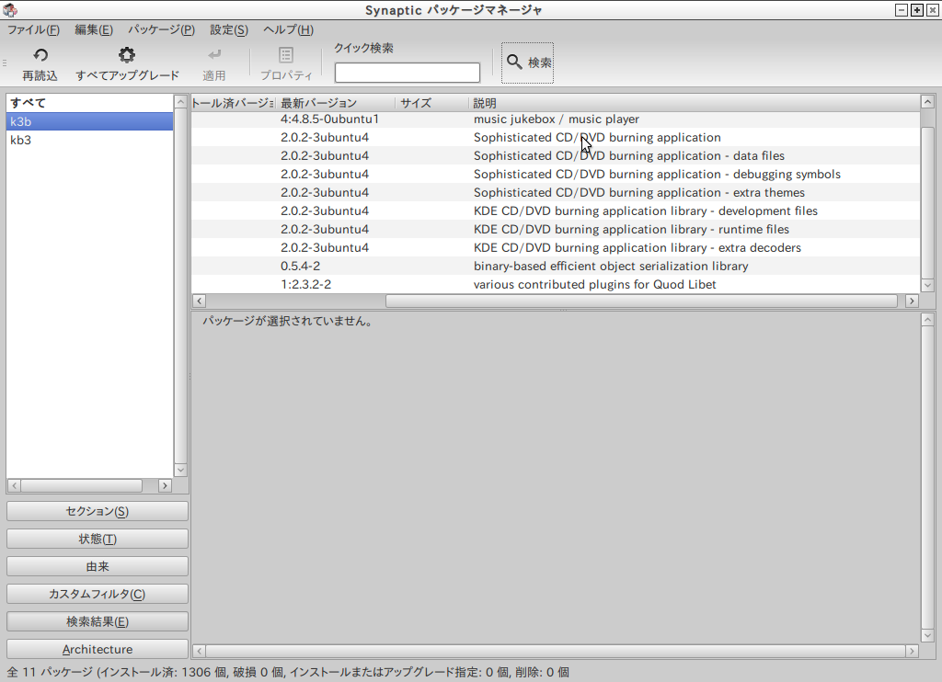The width and height of the screenshot is (942, 682).
Task: Select すべて in the filter list
Action: pyautogui.click(x=89, y=103)
